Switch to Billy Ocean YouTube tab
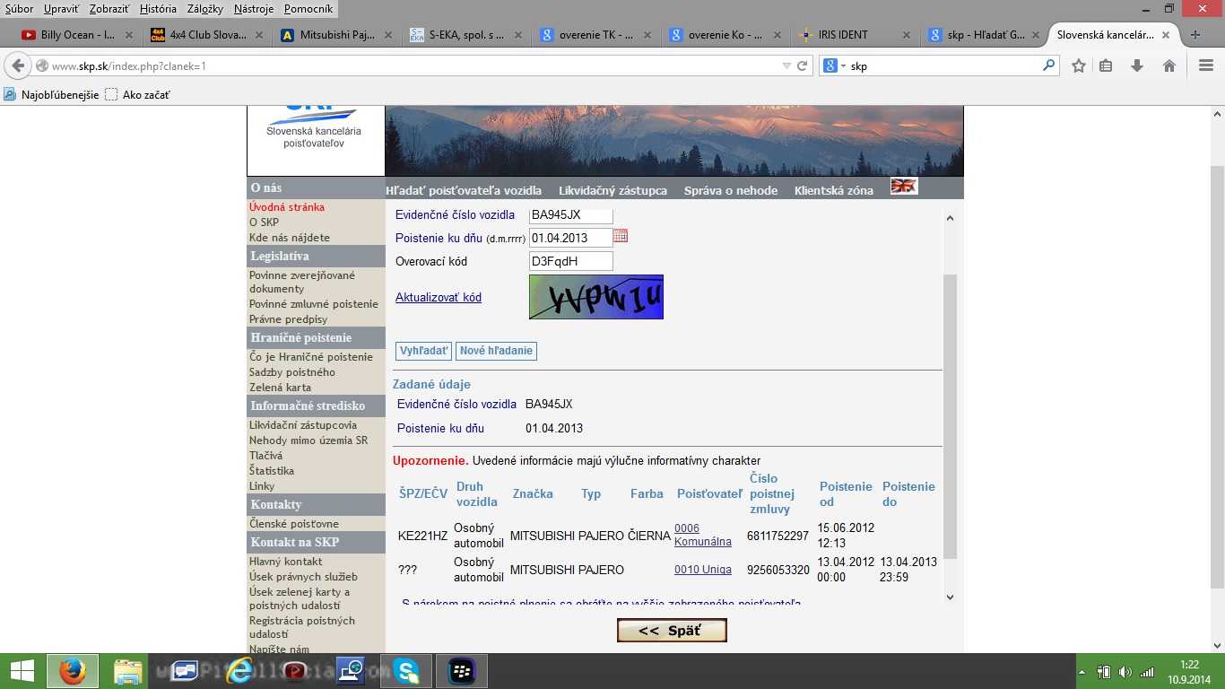Viewport: 1225px width, 689px height. (76, 35)
